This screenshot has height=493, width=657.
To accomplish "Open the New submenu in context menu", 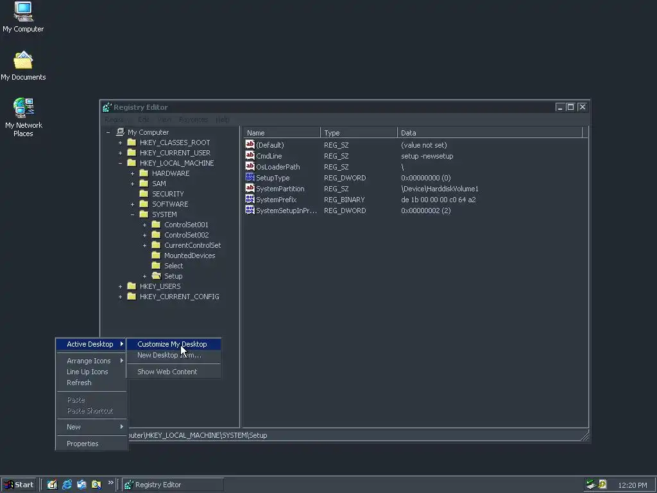I will [x=91, y=427].
